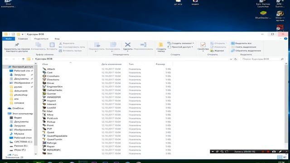The width and height of the screenshot is (290, 163).
Task: Click the Создать папку folder icon
Action: (x=161, y=44)
